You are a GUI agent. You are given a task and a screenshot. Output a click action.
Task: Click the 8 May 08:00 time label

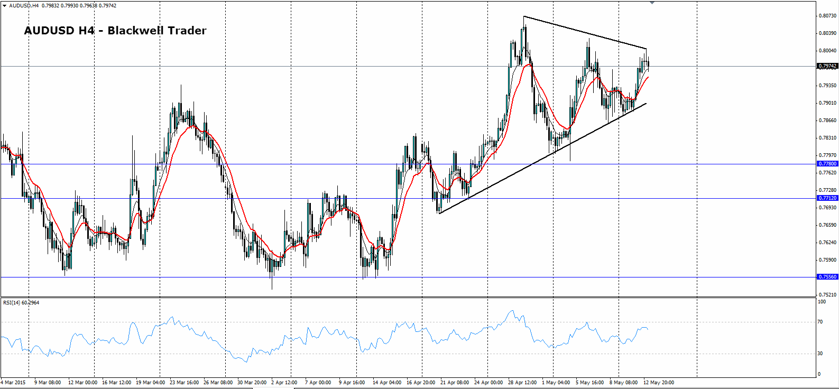(x=624, y=382)
